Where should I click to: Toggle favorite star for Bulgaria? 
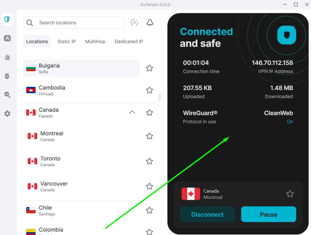(149, 68)
